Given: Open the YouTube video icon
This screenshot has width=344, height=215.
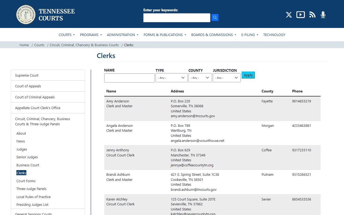Looking at the screenshot, I should click(300, 15).
